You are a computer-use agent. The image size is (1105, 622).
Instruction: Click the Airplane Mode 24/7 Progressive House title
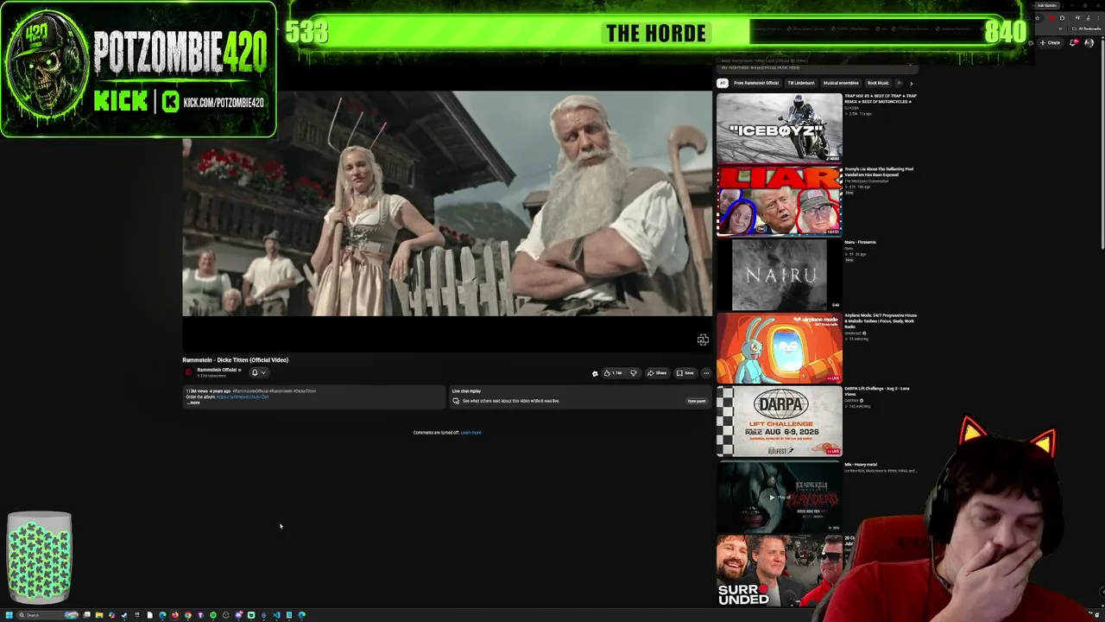(x=881, y=321)
